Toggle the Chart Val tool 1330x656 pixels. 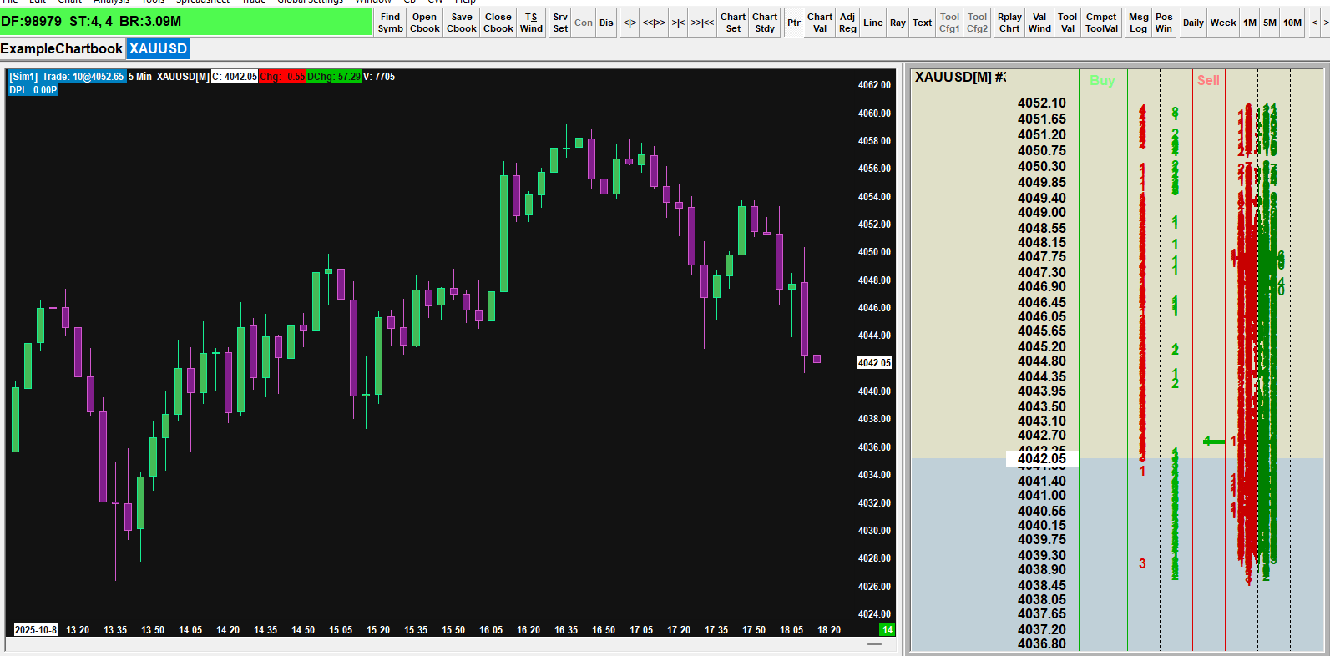pos(820,23)
